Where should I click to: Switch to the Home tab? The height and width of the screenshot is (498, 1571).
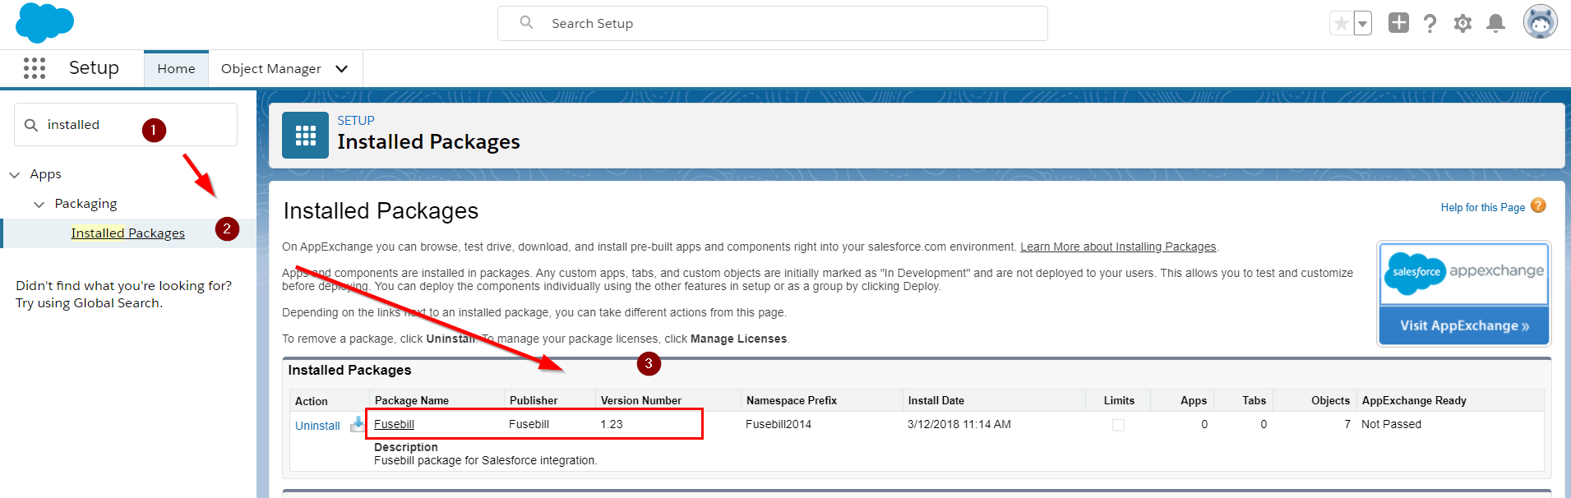coord(176,68)
